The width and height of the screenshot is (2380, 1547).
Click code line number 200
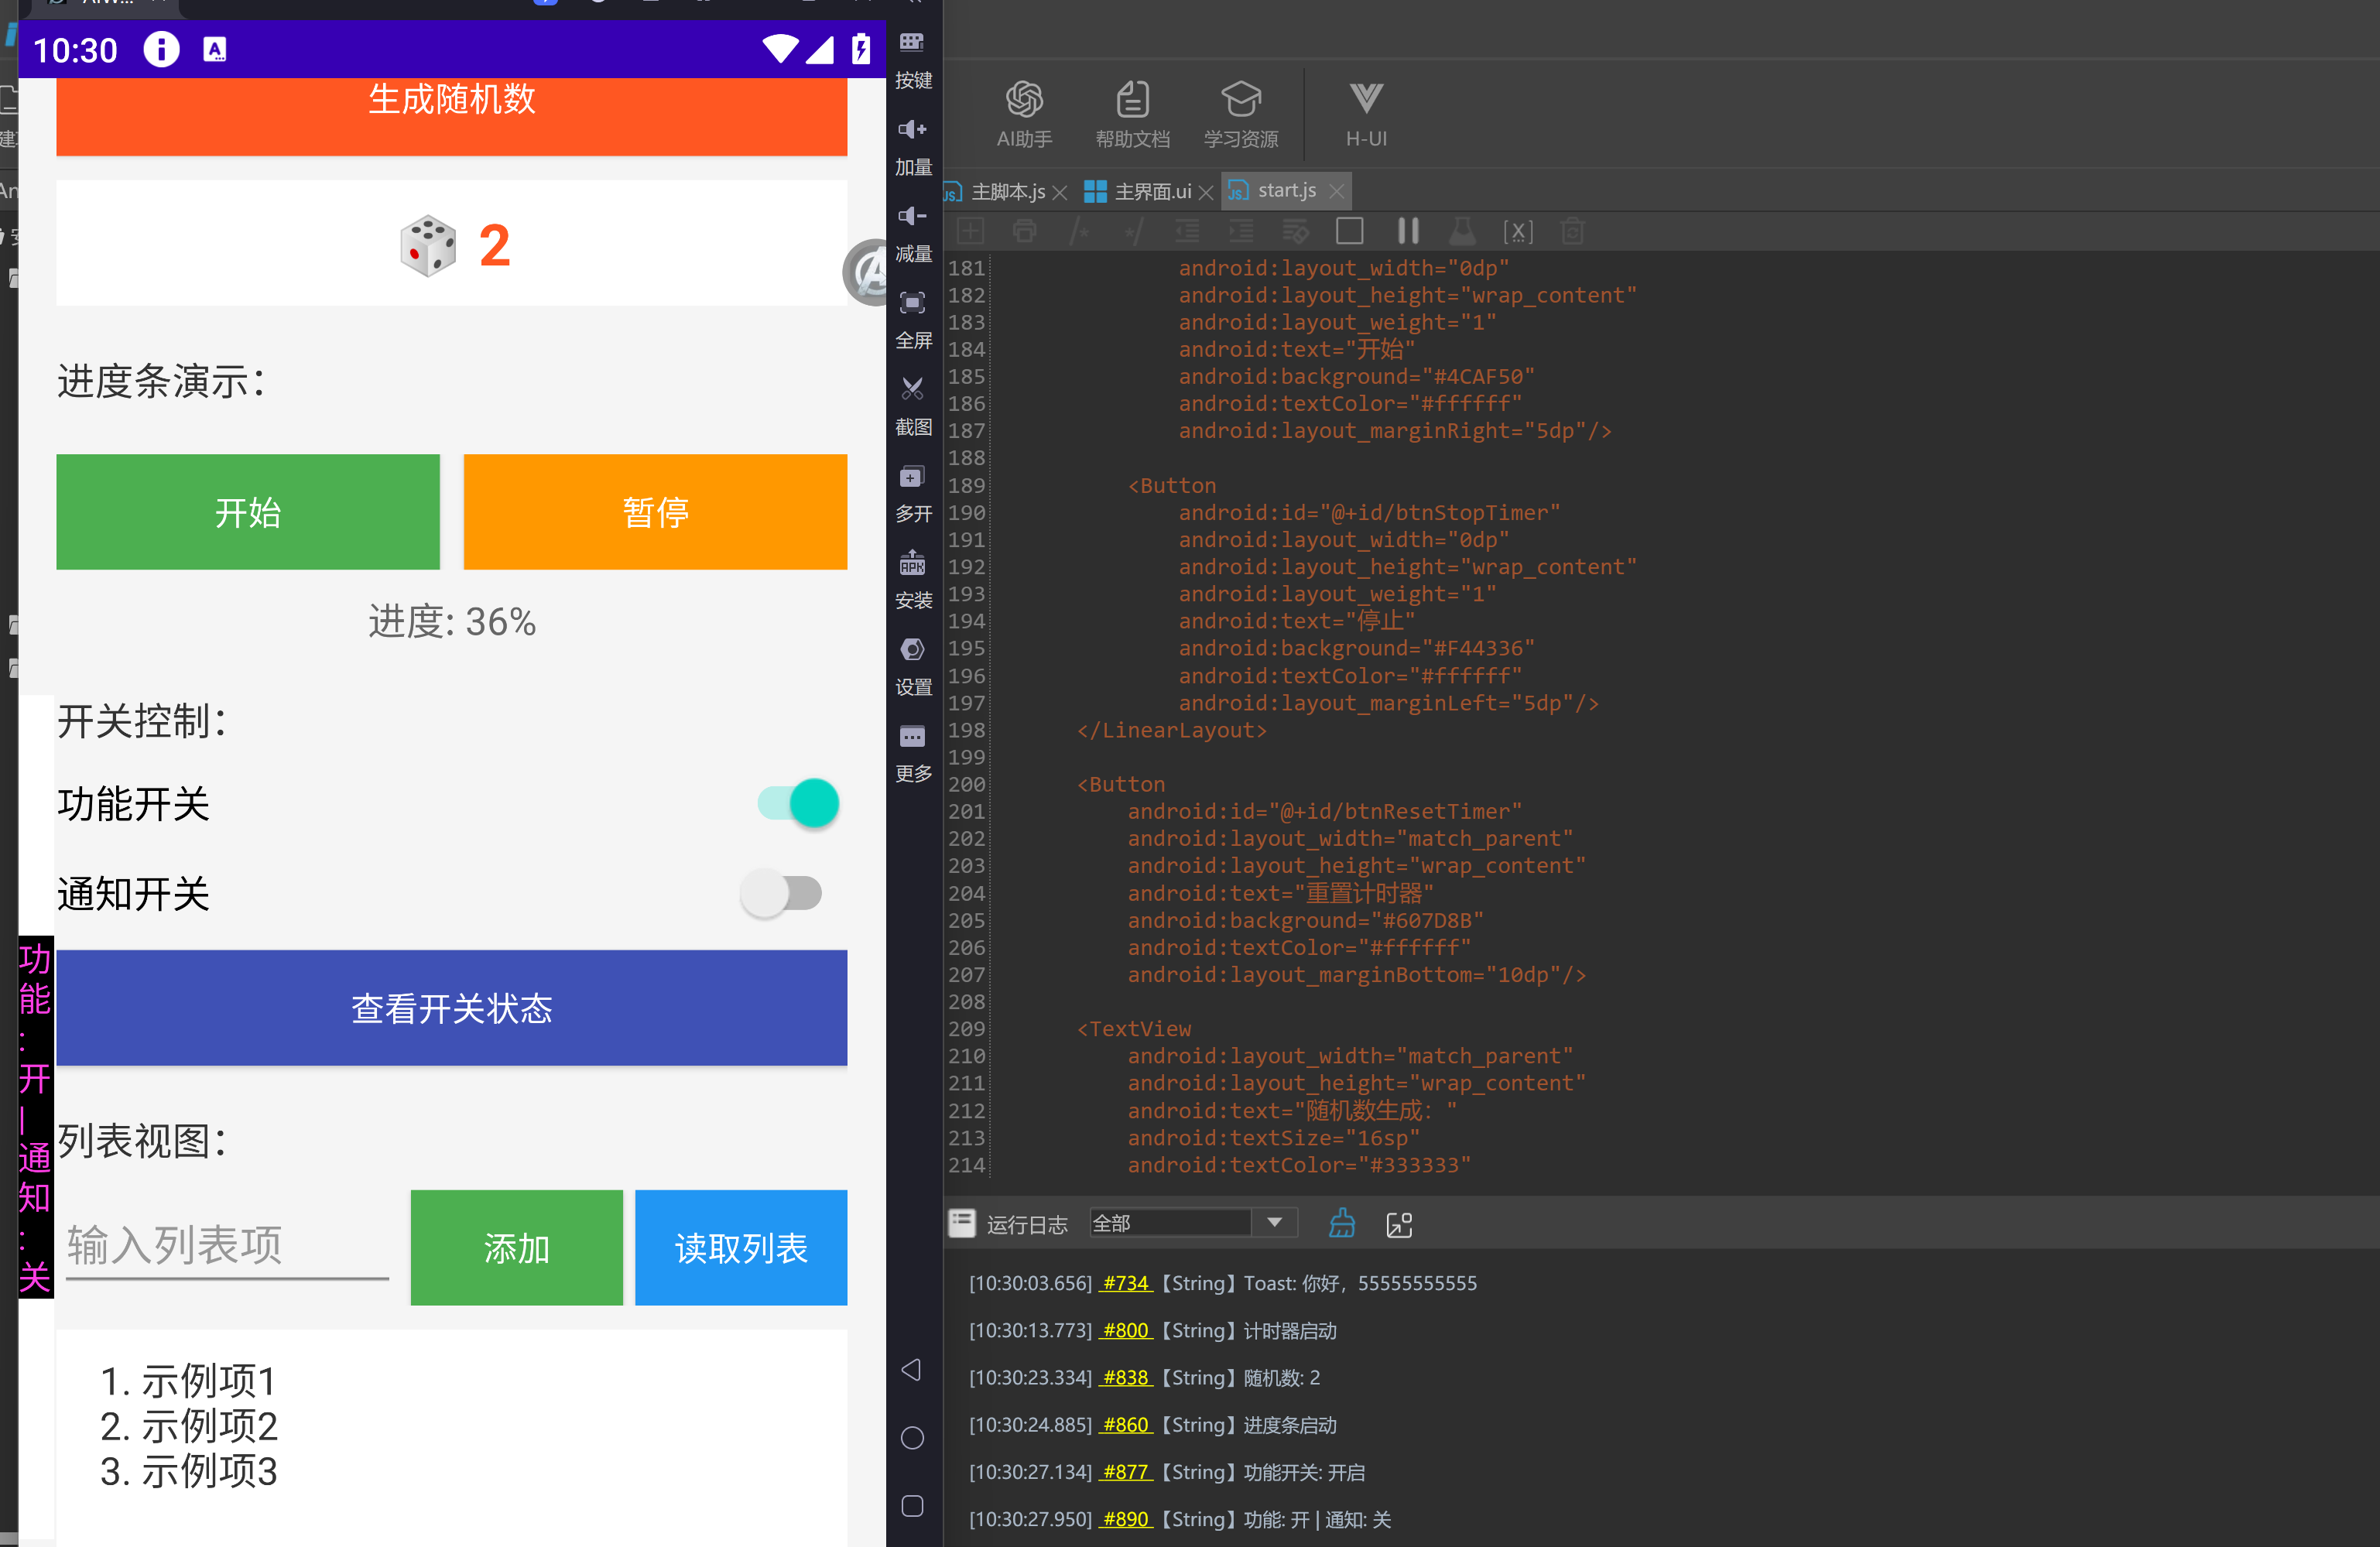click(966, 784)
